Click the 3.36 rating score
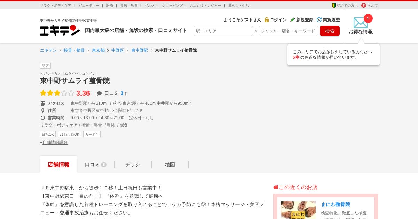Viewport: 418px width, 219px height. [83, 93]
